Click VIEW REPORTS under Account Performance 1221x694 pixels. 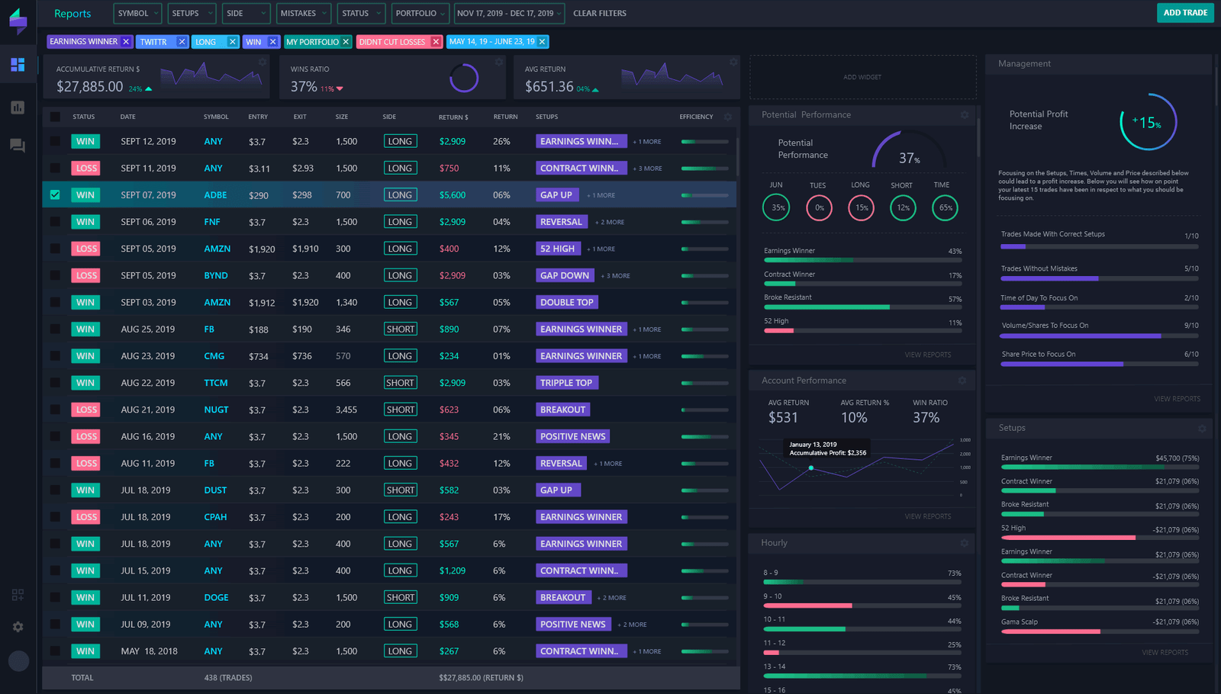(928, 516)
